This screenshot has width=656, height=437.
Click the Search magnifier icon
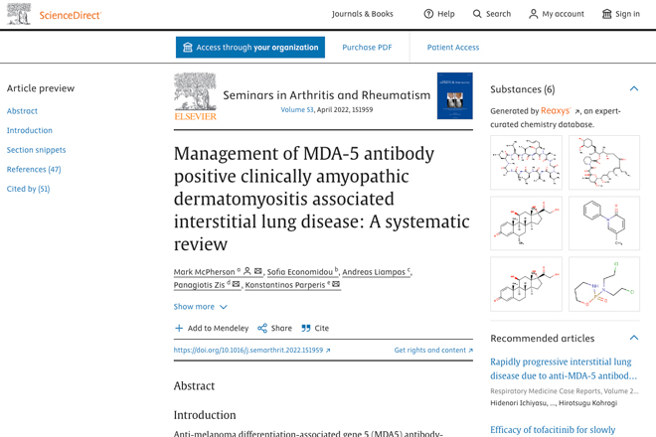click(477, 14)
